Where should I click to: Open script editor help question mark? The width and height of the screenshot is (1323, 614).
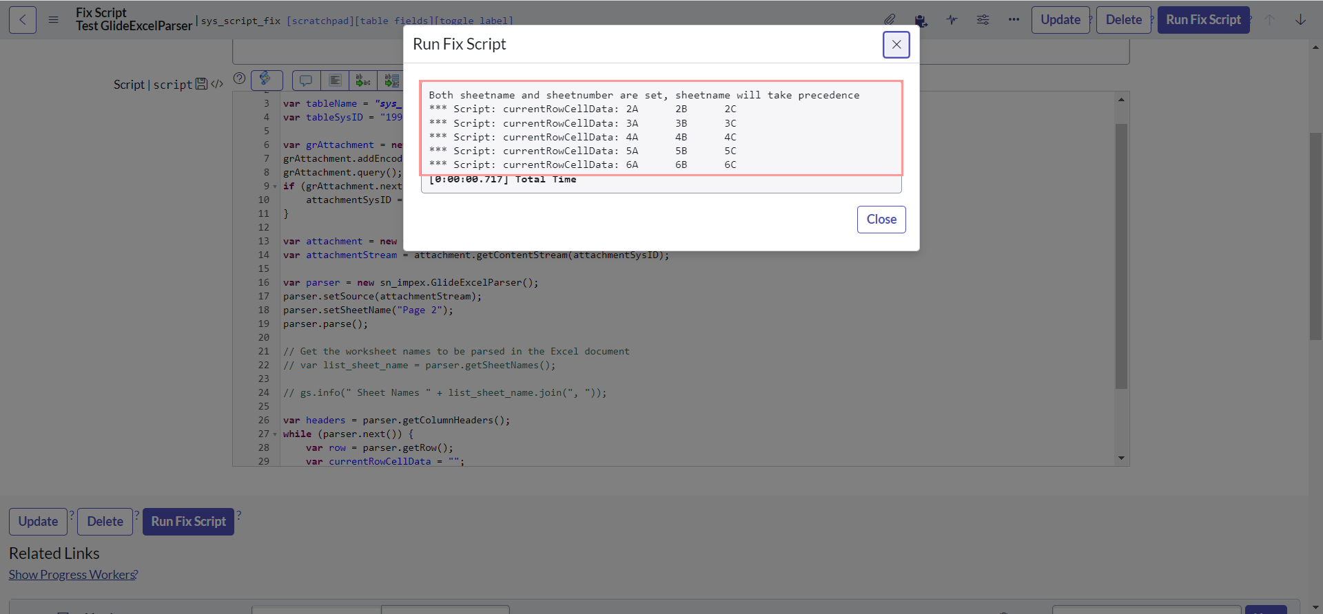point(239,78)
